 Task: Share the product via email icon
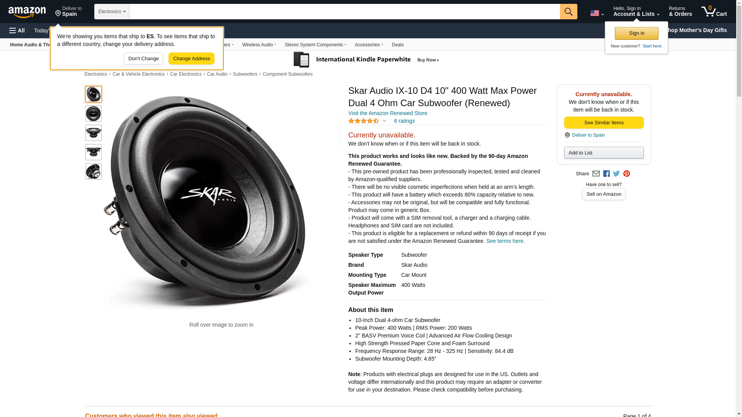[596, 174]
